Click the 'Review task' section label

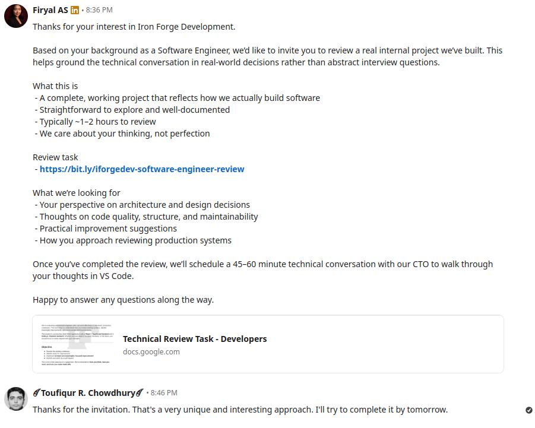pyautogui.click(x=55, y=157)
